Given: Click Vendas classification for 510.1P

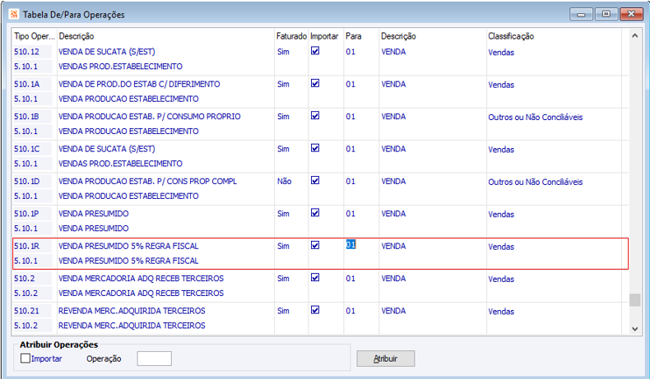Looking at the screenshot, I should pos(501,214).
